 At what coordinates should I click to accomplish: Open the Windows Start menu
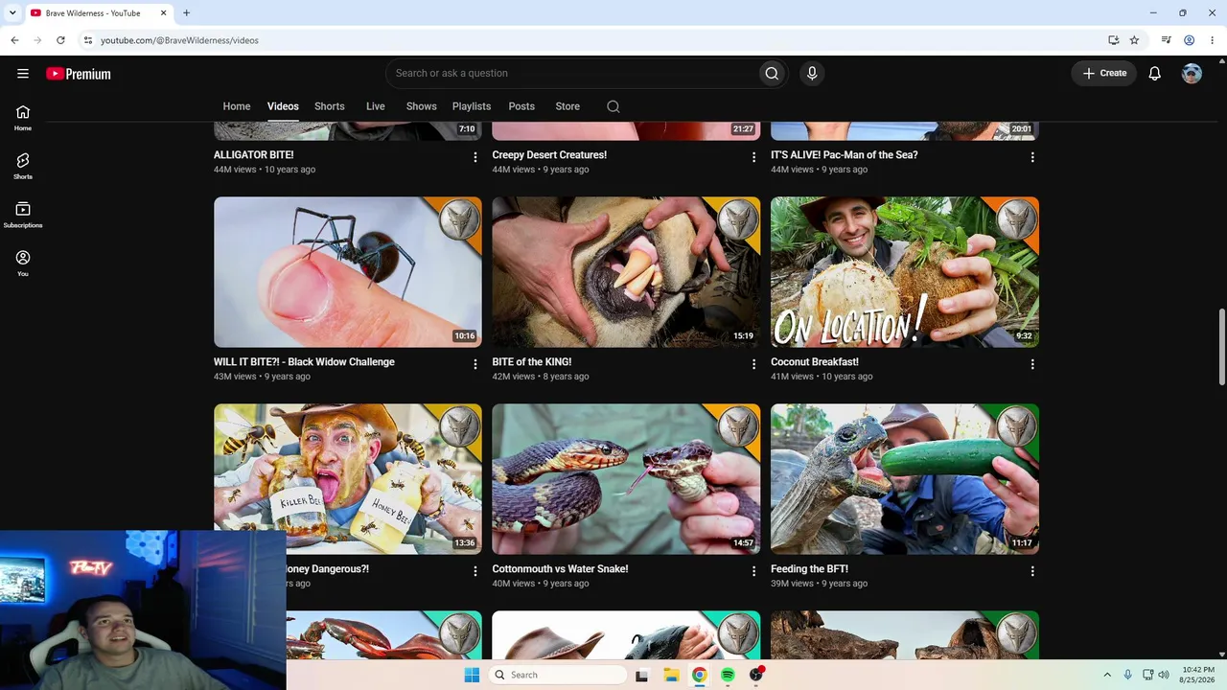472,675
